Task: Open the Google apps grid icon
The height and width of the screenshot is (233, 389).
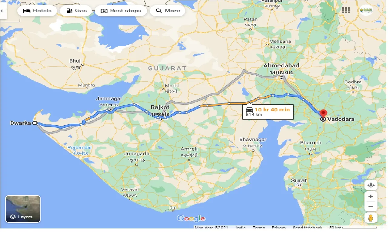Action: click(x=346, y=10)
